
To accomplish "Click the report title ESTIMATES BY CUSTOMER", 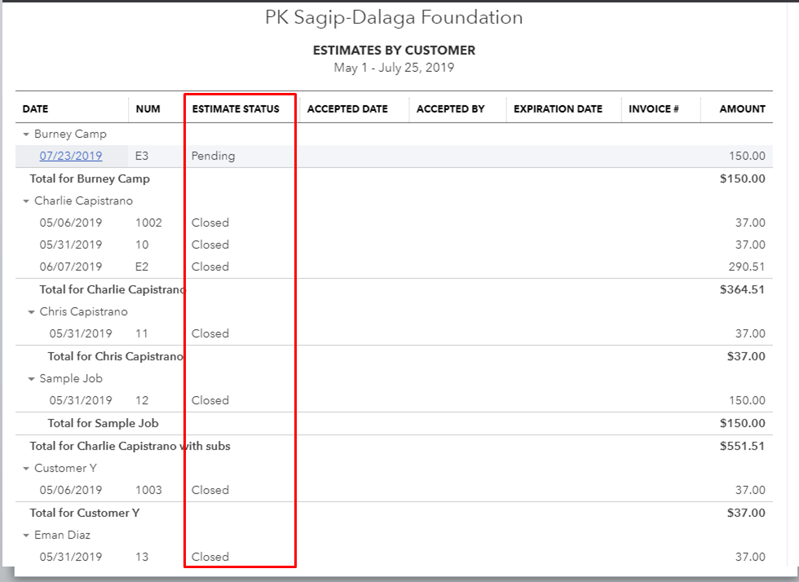I will [x=394, y=50].
